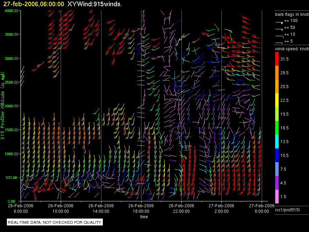Click the 'time' x-axis title
Screen dimensions: 309x232
144,217
